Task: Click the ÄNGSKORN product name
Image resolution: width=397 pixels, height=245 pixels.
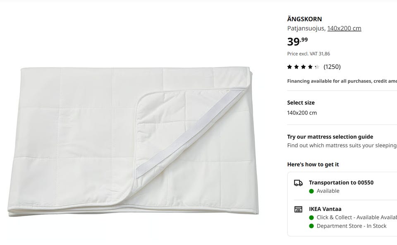Action: [x=304, y=19]
